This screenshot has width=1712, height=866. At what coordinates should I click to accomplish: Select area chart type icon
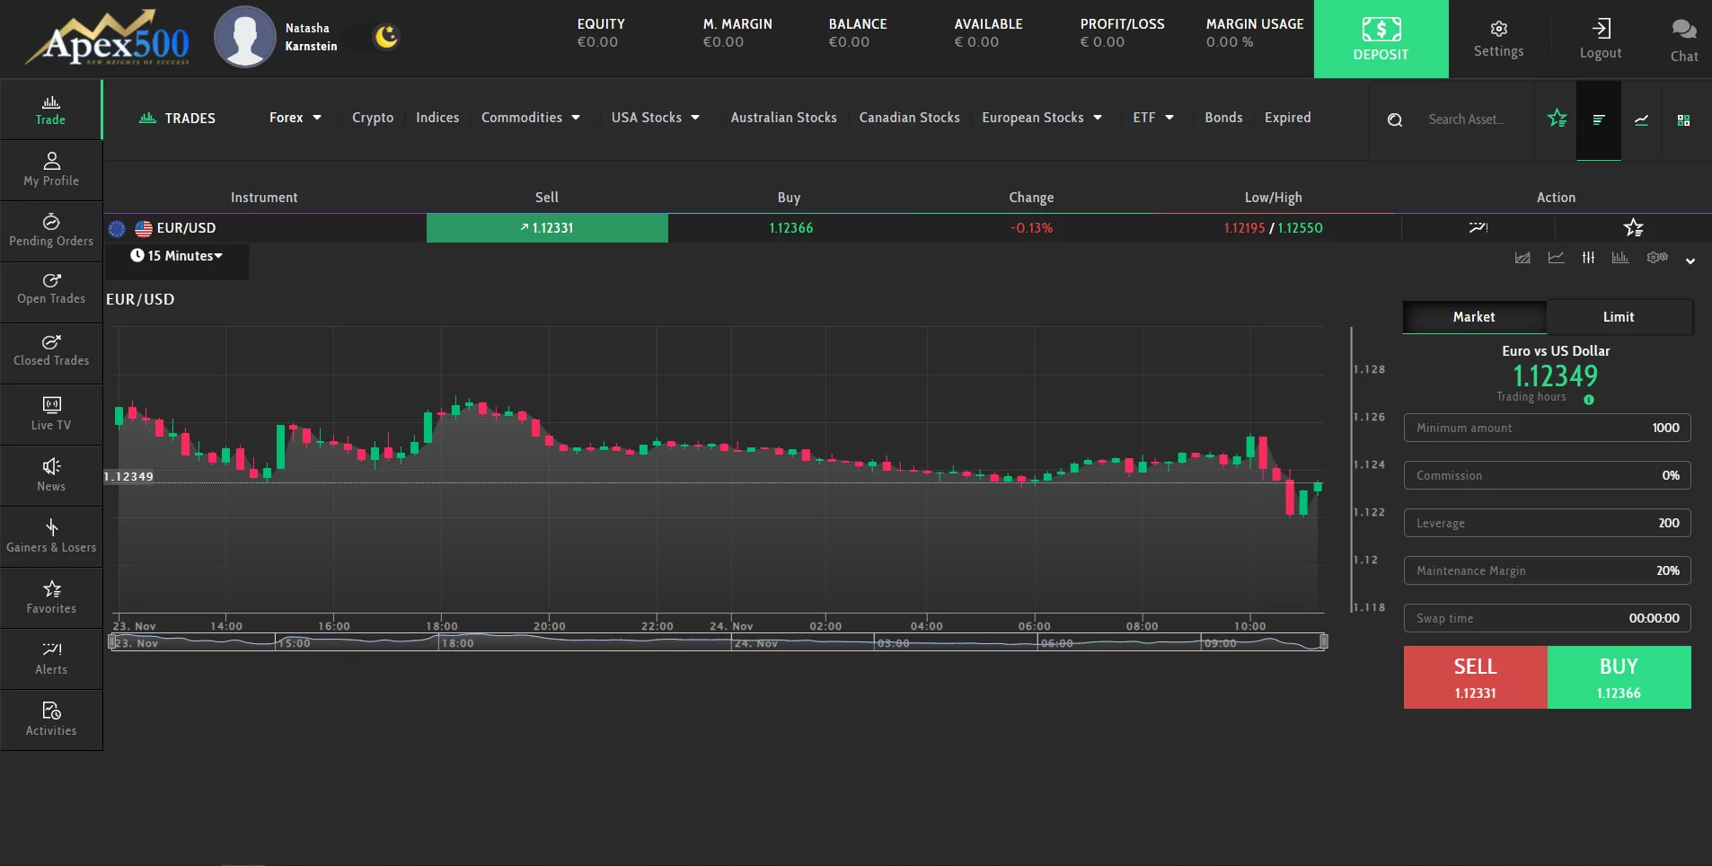pyautogui.click(x=1522, y=258)
